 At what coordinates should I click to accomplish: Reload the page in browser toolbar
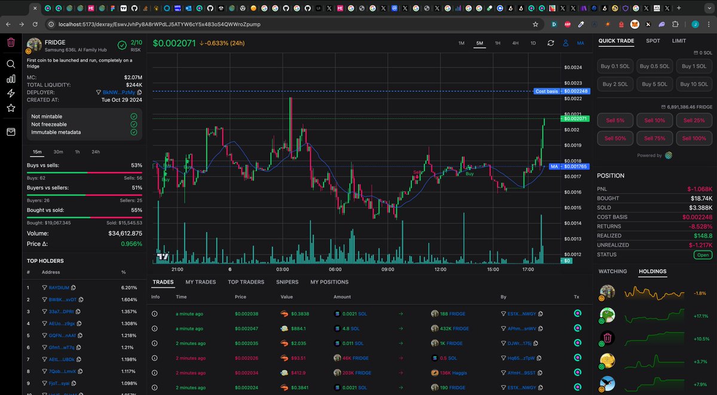point(36,24)
